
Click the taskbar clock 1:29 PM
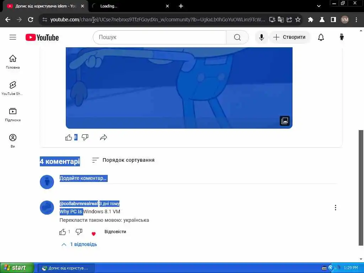(351, 268)
